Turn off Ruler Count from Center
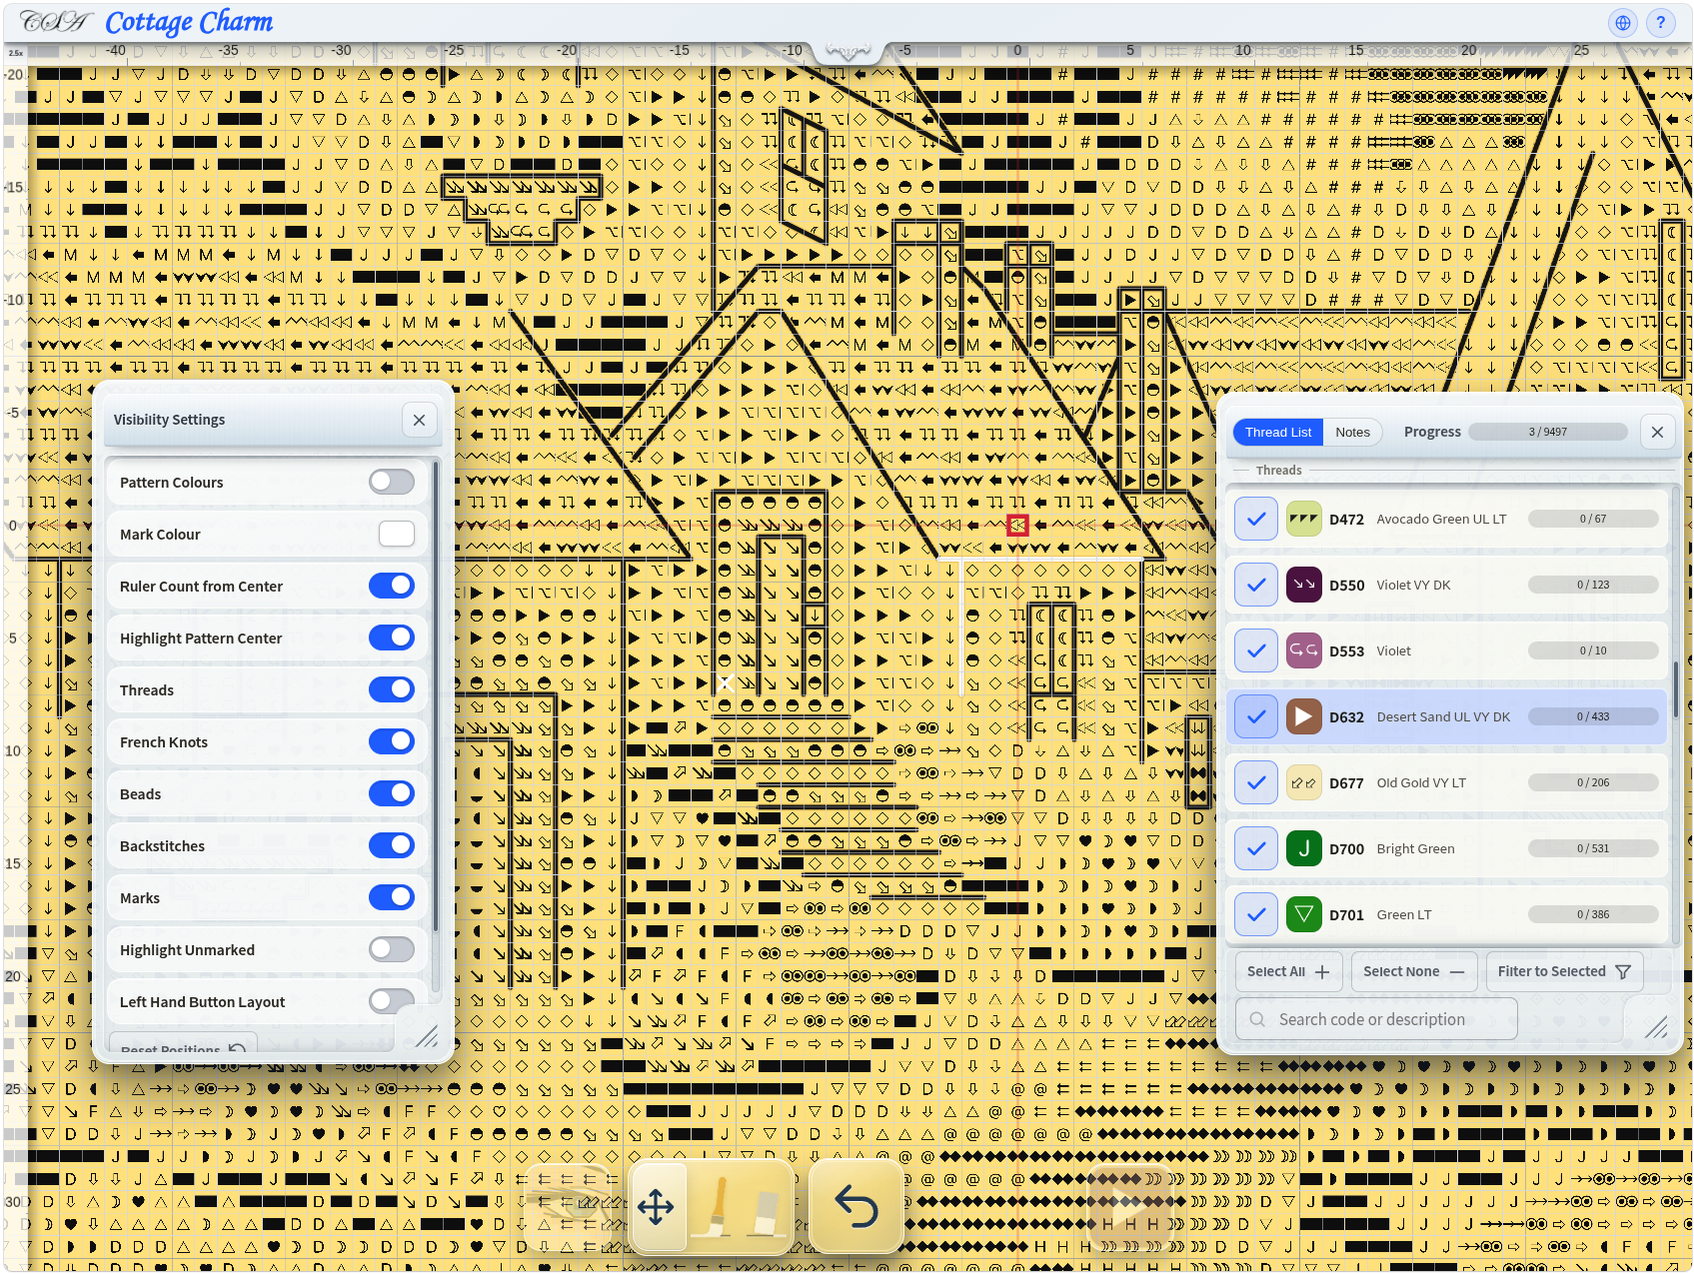 pyautogui.click(x=392, y=587)
